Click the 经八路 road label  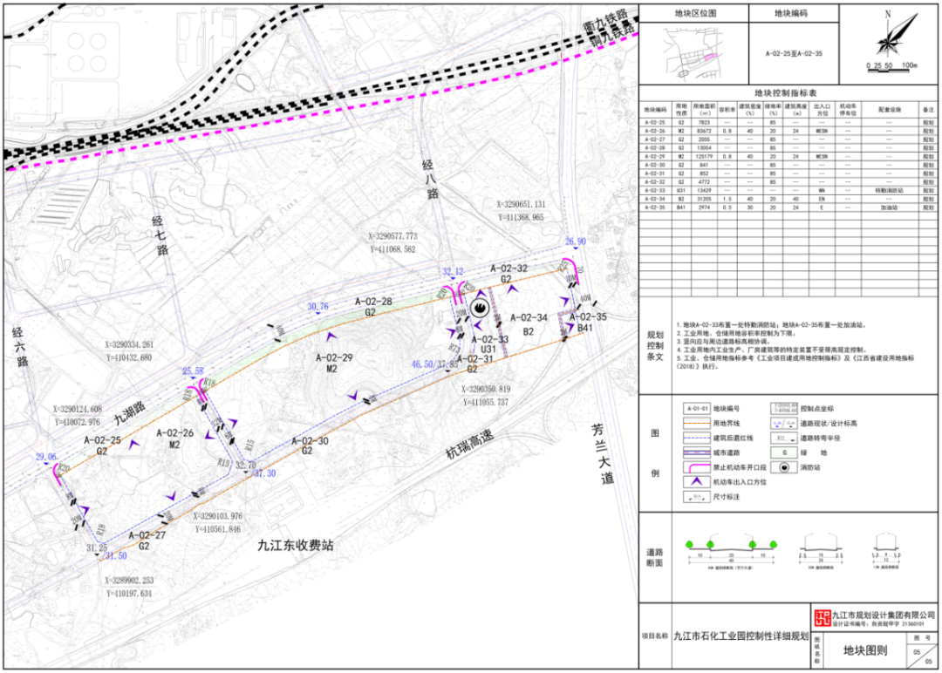click(x=430, y=179)
